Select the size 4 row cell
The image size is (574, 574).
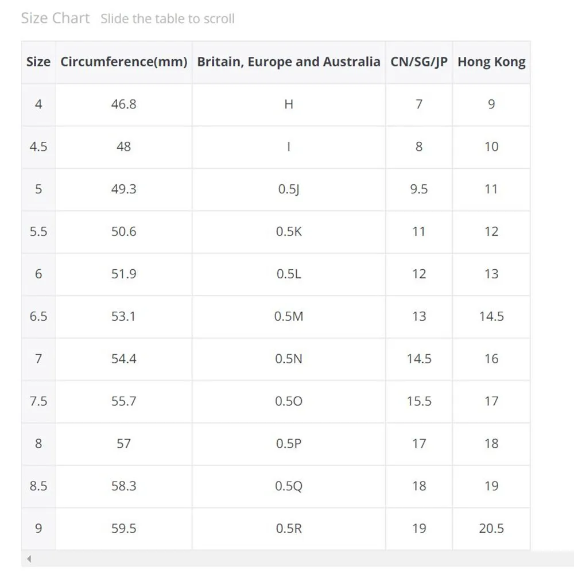click(x=38, y=104)
